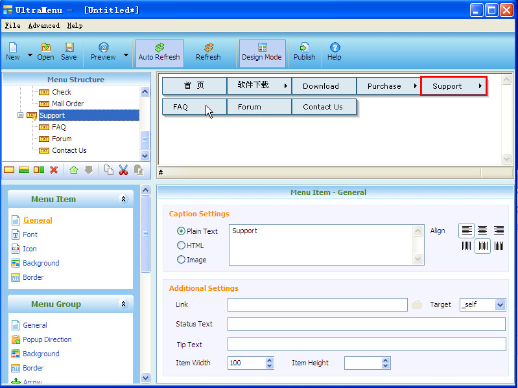This screenshot has height=388, width=518.
Task: Open Menu Group Background settings
Action: tap(41, 354)
